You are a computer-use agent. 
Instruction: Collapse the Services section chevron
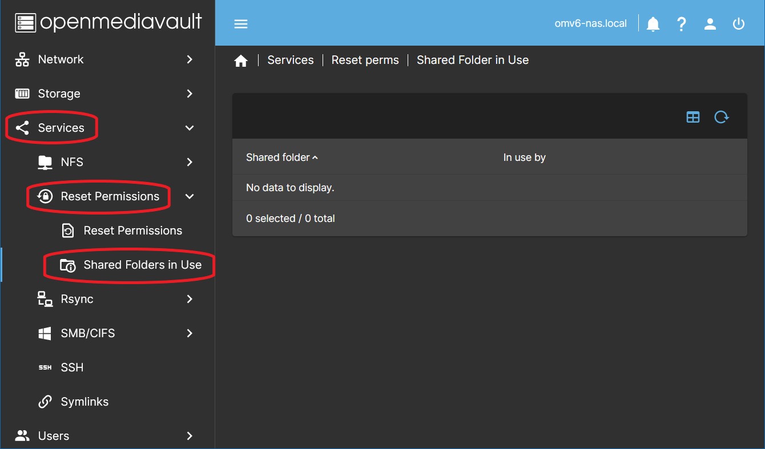(x=190, y=128)
